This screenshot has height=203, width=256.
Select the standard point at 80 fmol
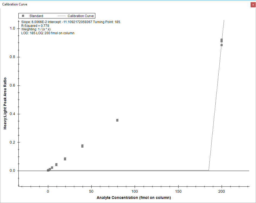117,120
